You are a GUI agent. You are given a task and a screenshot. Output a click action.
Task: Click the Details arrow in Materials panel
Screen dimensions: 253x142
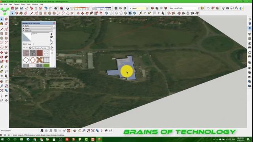[x=51, y=48]
